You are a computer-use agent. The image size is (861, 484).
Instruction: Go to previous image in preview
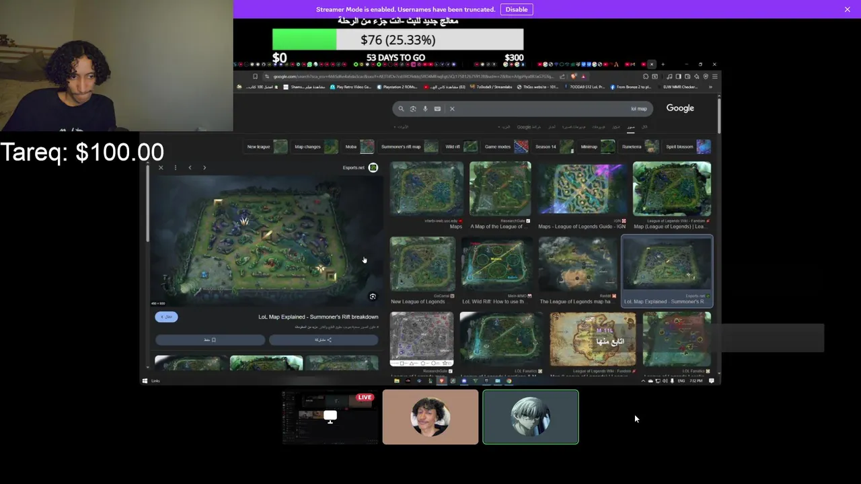(x=190, y=167)
